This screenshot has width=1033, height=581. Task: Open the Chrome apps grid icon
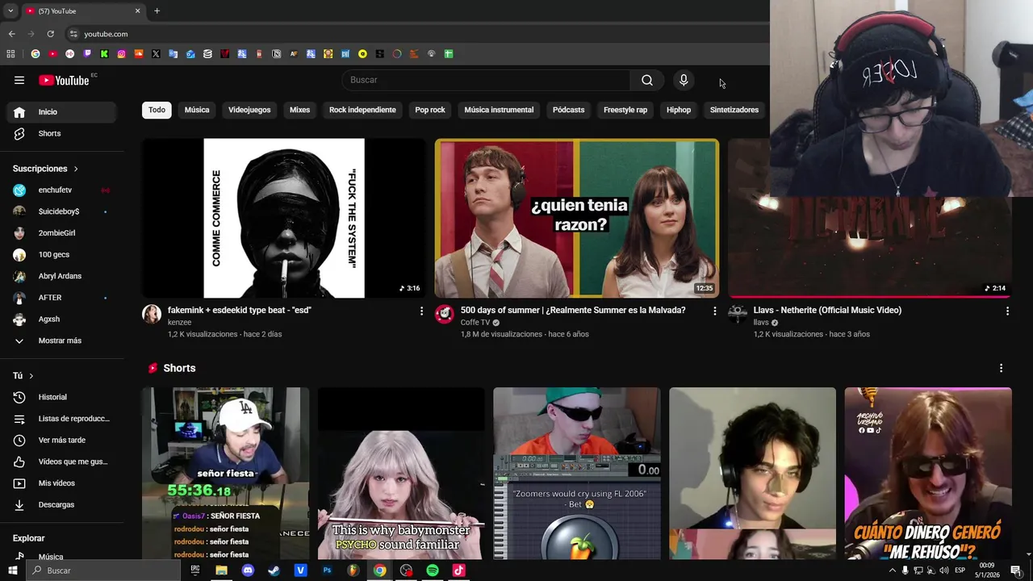coord(10,54)
